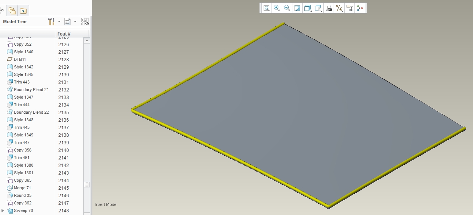Open the View Manager camera icon
The image size is (473, 215).
(x=329, y=8)
